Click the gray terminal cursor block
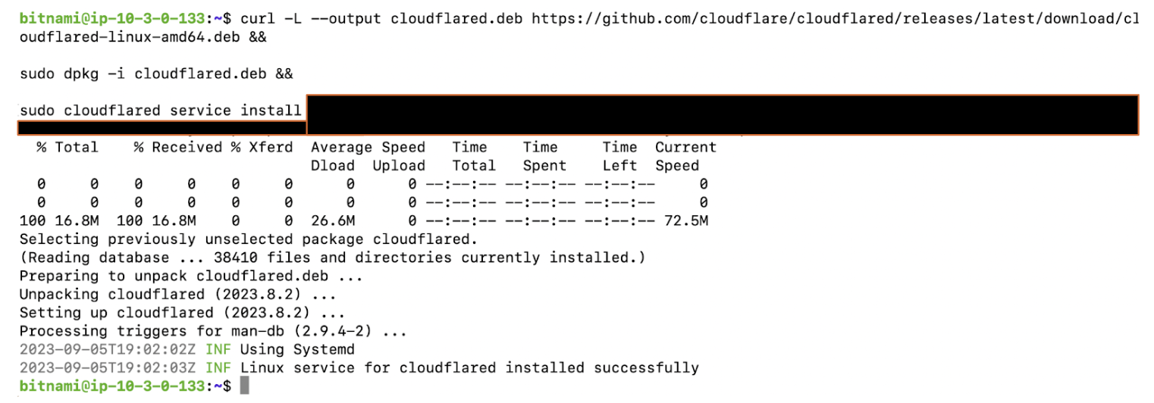Screen dimensions: 1154x403 [244, 386]
